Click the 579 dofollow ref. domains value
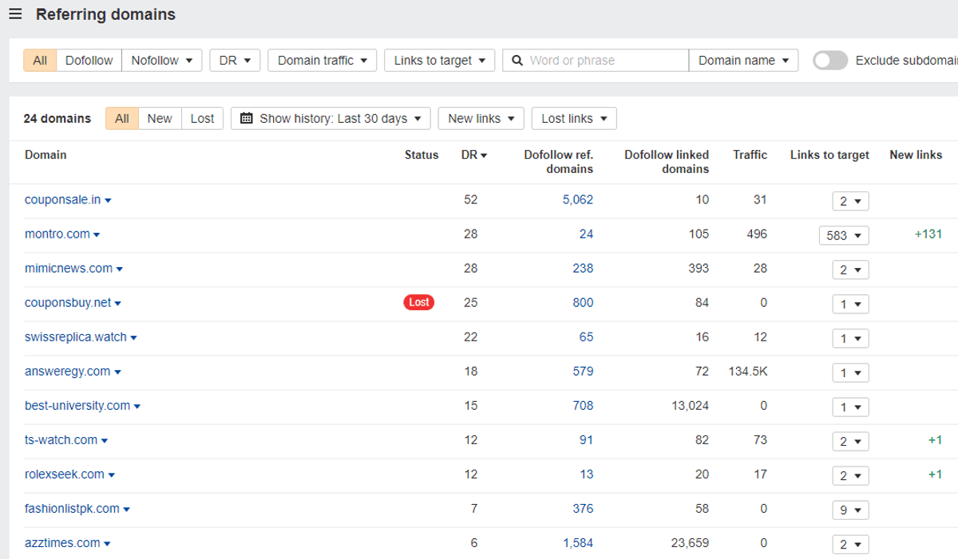The height and width of the screenshot is (559, 958). [583, 371]
